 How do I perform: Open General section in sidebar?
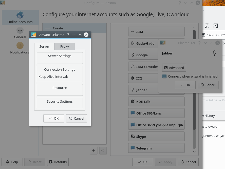pyautogui.click(x=20, y=33)
